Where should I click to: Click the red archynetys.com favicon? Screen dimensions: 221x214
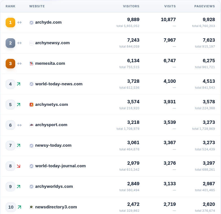tap(31, 105)
